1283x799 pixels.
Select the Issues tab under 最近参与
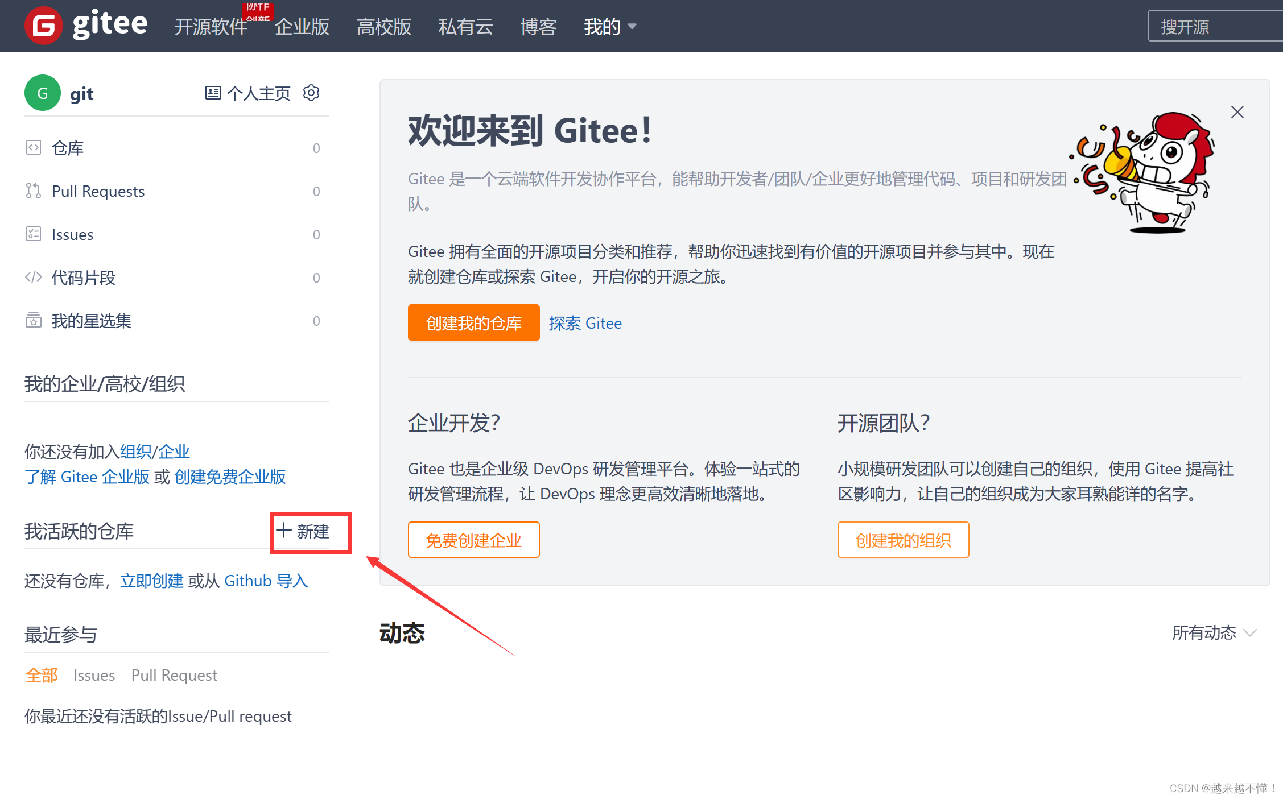coord(94,675)
